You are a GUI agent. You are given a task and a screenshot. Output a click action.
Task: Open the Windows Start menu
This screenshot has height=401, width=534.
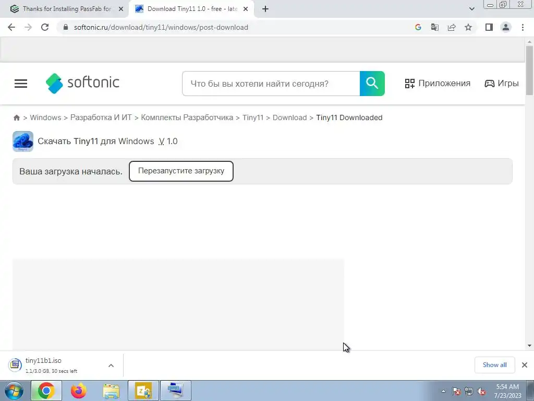tap(14, 391)
